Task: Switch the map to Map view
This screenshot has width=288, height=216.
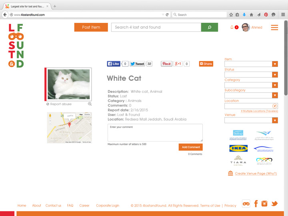Action: tap(81, 114)
